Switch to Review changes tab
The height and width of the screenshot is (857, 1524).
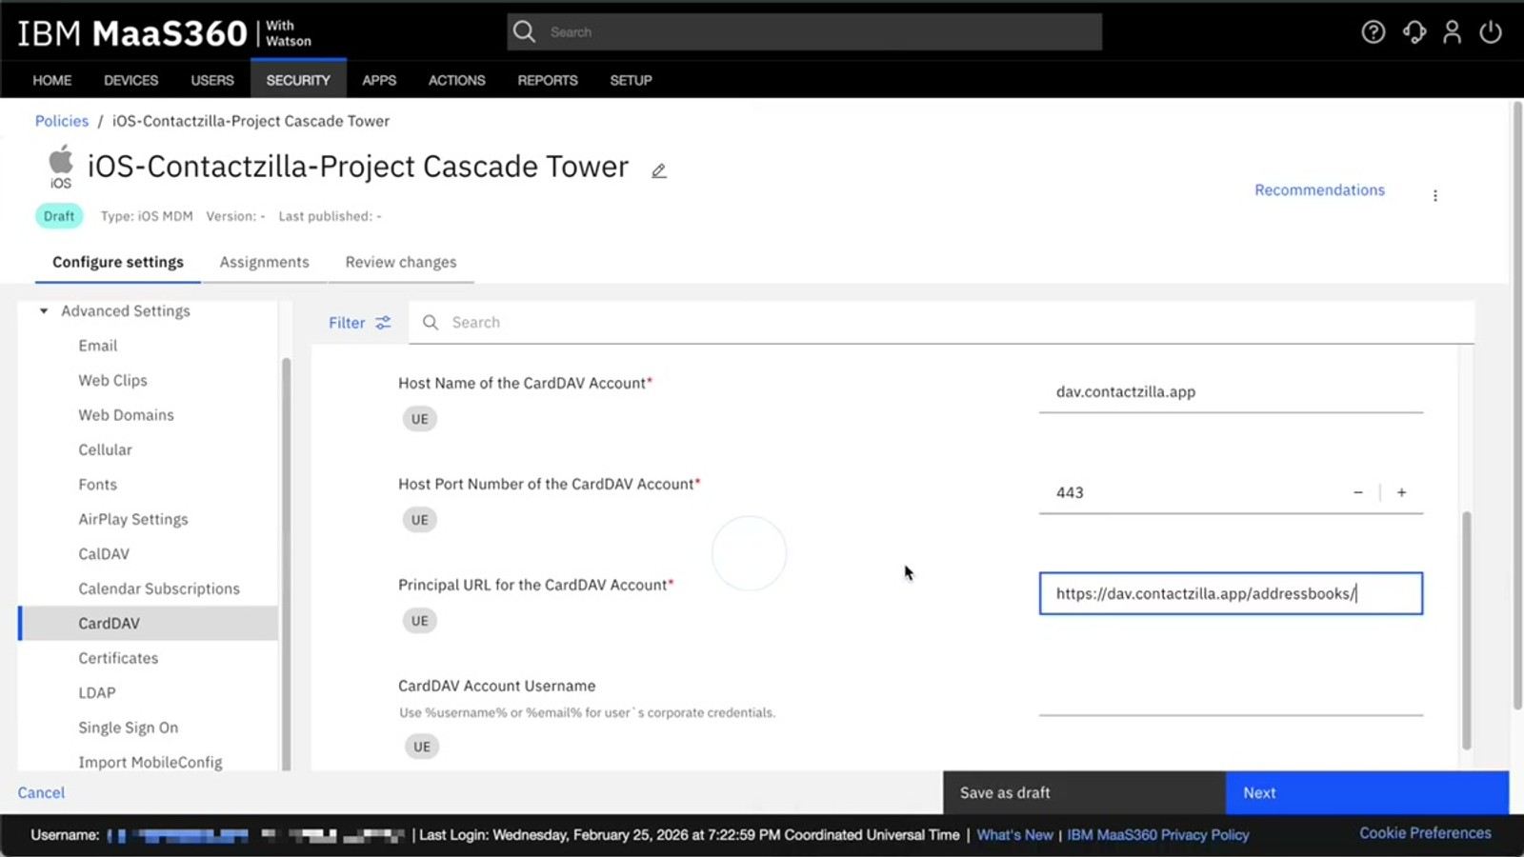pyautogui.click(x=401, y=262)
